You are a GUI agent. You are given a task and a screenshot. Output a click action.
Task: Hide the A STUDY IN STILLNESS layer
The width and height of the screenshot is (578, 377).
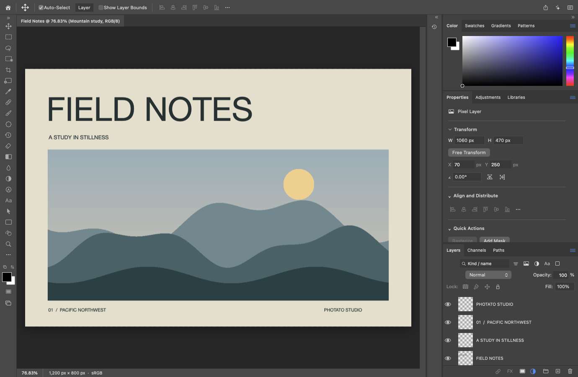pos(448,341)
